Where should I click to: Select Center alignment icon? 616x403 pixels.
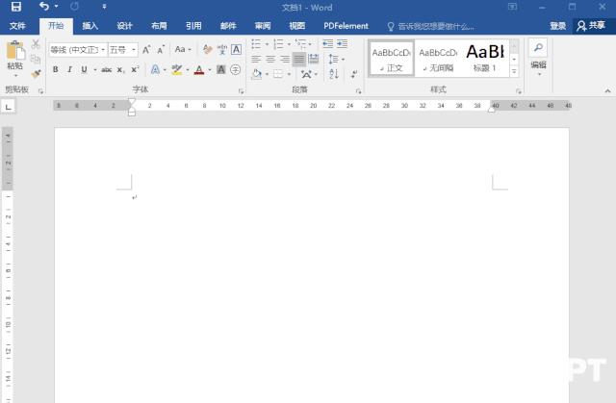[270, 60]
